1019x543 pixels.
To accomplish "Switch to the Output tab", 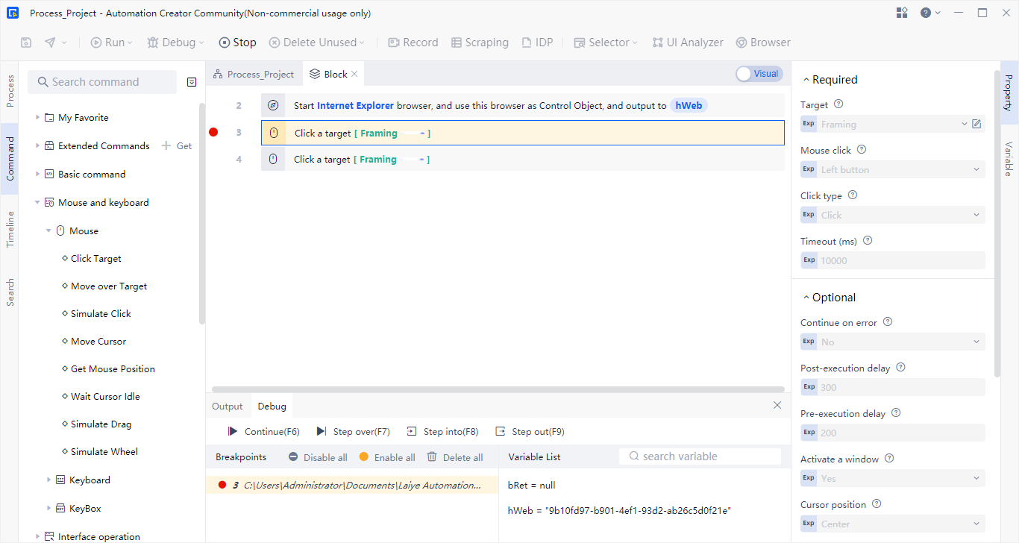I will tap(227, 407).
